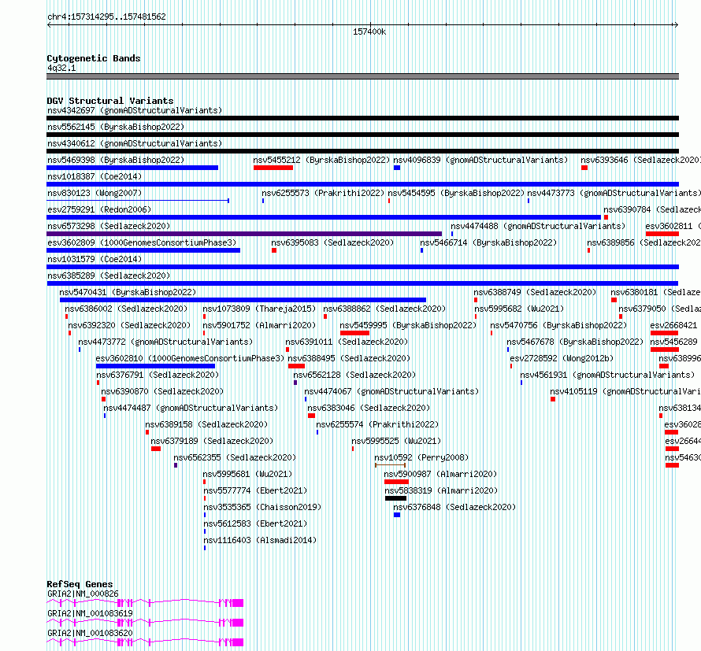Select nsv4474487 gnomADStructuralVariants label
The height and width of the screenshot is (651, 701).
[191, 408]
